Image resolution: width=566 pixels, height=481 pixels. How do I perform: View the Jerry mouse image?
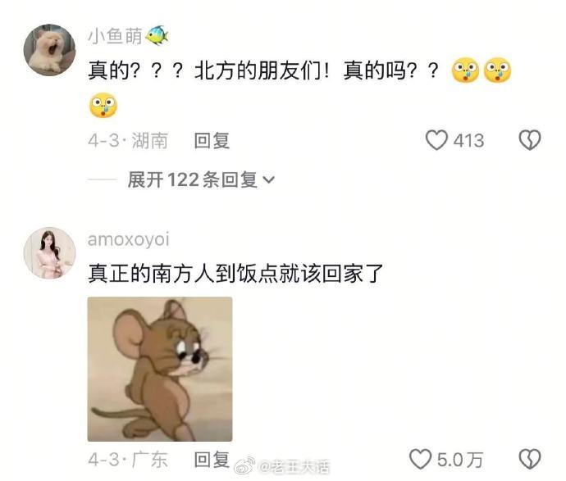[x=160, y=369]
